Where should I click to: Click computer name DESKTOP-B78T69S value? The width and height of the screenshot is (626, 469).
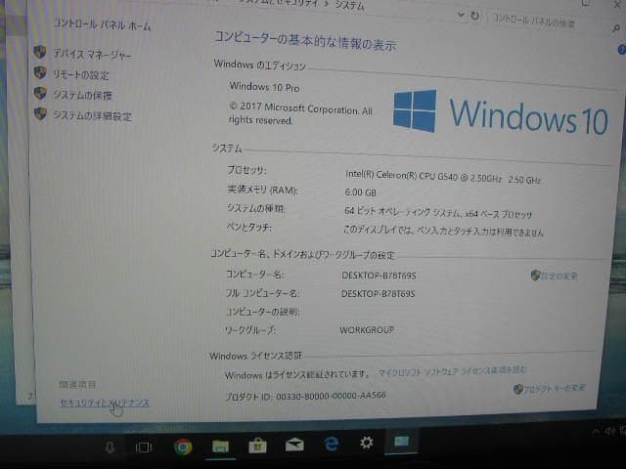[x=379, y=276]
